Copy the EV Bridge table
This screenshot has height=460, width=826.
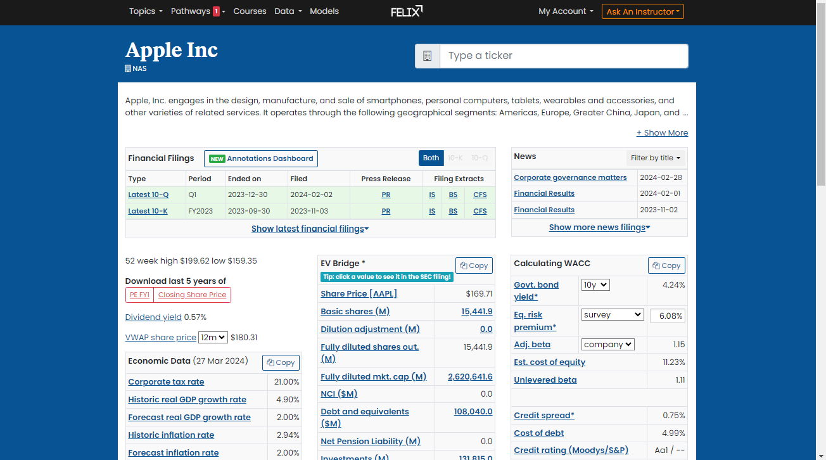(x=474, y=265)
